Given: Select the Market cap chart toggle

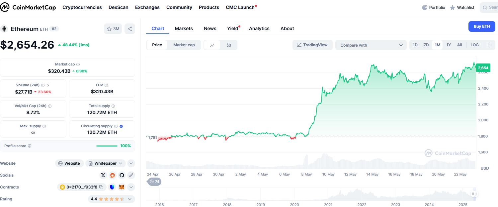Looking at the screenshot, I should (x=184, y=45).
